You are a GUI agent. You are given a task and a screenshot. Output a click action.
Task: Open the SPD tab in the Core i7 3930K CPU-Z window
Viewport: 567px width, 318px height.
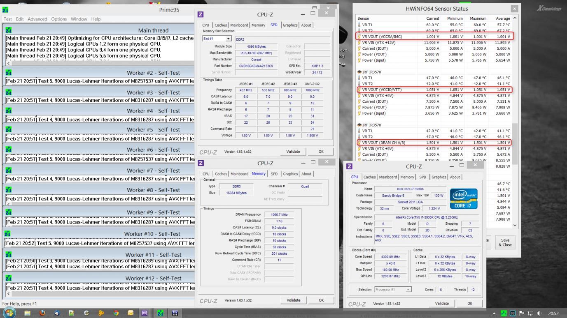[x=422, y=177]
